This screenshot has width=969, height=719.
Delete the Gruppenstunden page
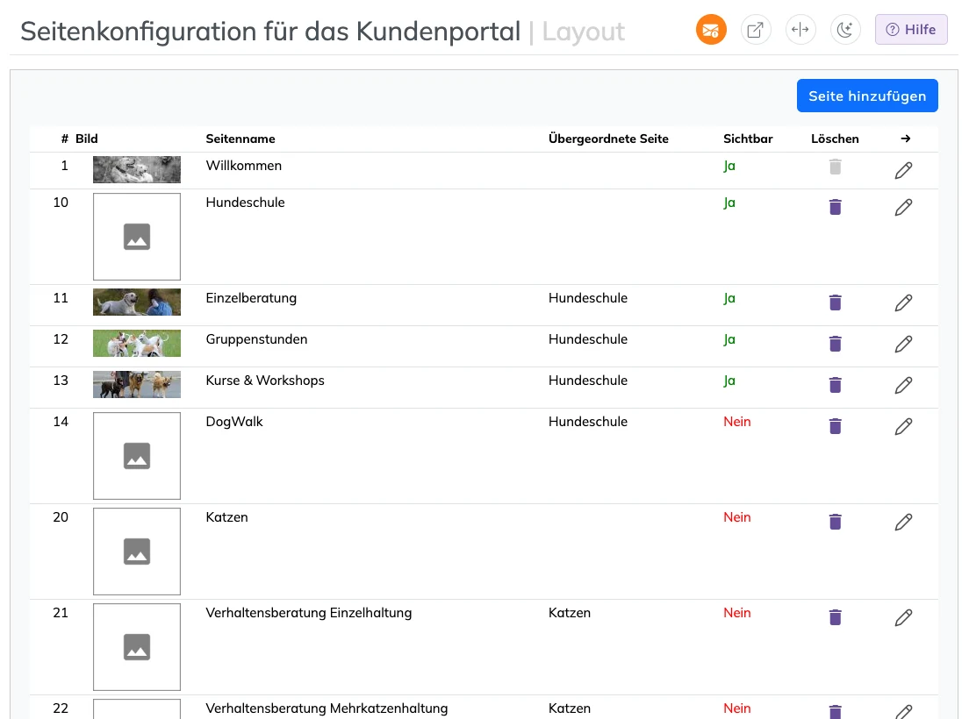tap(835, 344)
